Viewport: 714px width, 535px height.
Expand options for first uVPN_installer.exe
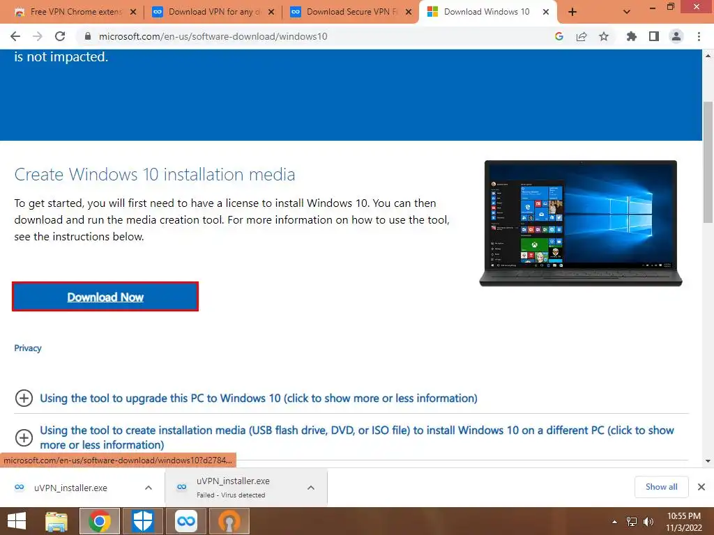point(149,488)
